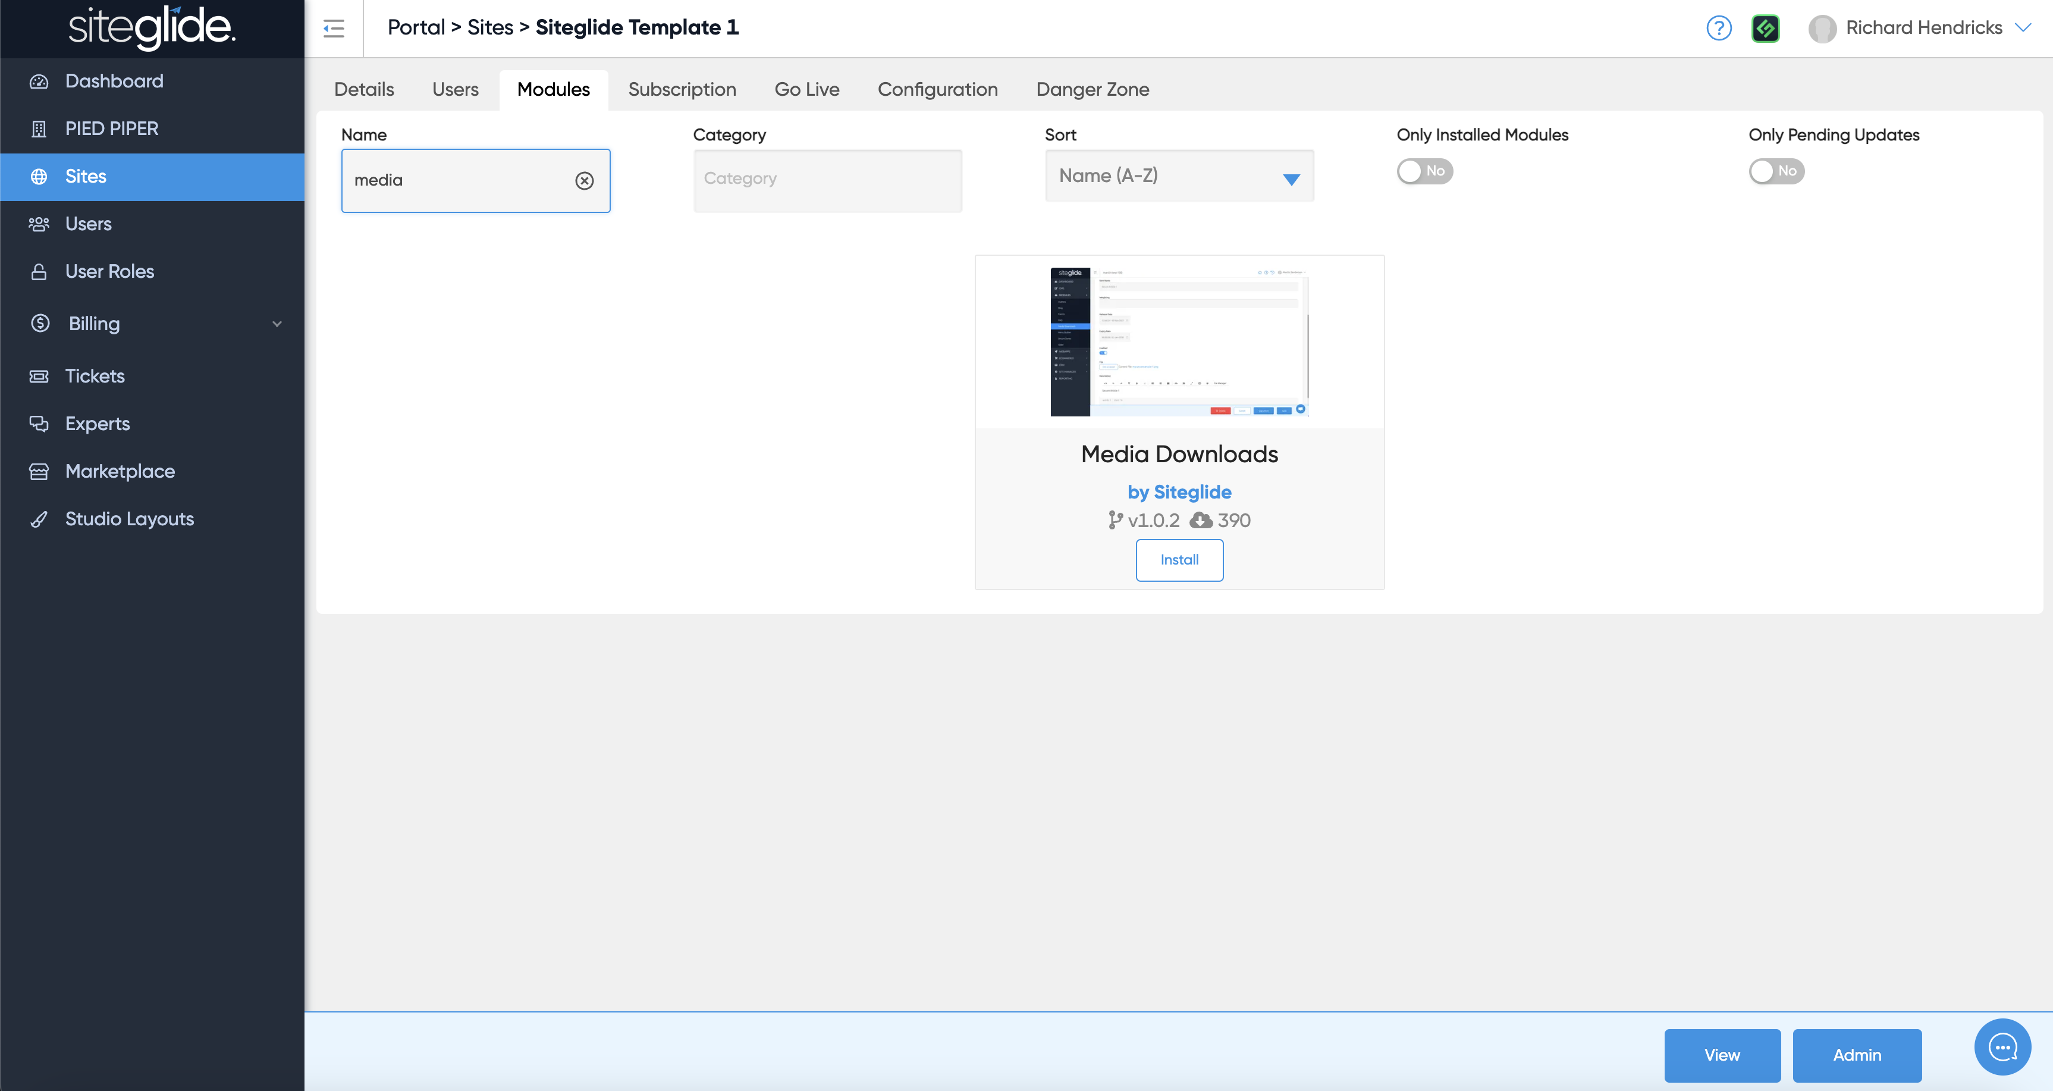Clear the media search text
The height and width of the screenshot is (1091, 2053).
click(584, 181)
